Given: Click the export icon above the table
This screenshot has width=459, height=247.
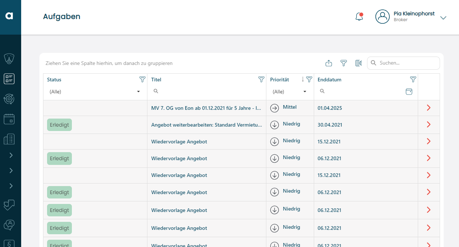Looking at the screenshot, I should pos(329,63).
